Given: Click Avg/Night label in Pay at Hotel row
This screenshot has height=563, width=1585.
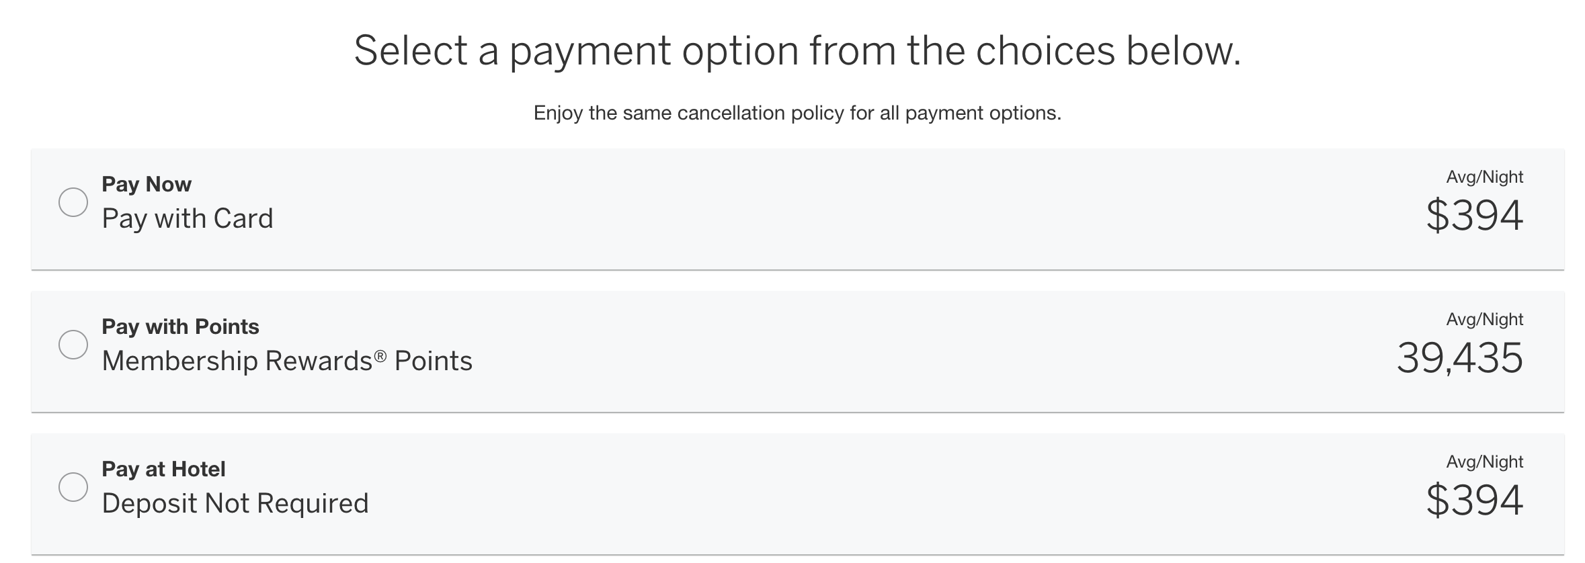Looking at the screenshot, I should (x=1484, y=462).
